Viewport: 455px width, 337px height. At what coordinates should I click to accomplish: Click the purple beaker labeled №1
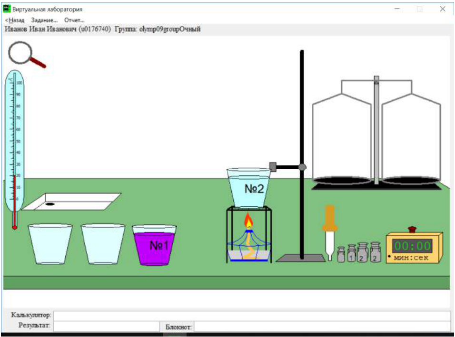pos(154,245)
